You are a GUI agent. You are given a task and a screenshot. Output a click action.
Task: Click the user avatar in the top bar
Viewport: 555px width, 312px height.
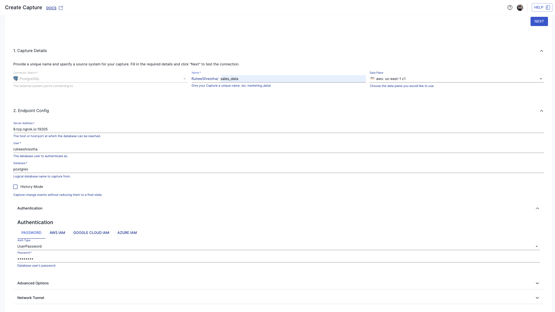(520, 7)
